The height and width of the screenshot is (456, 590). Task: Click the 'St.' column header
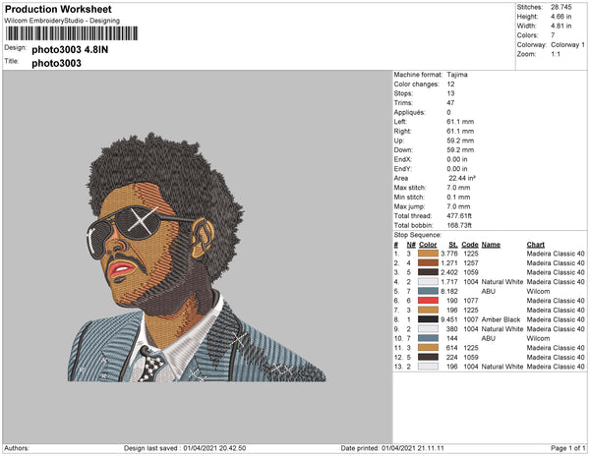453,245
